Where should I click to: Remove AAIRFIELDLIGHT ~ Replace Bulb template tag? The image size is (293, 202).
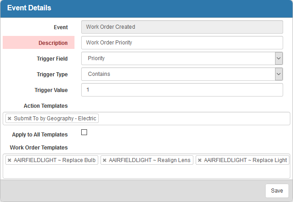coord(9,160)
